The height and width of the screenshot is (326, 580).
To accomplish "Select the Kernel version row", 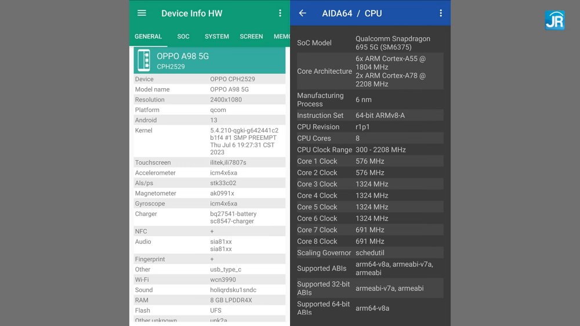I will click(209, 142).
